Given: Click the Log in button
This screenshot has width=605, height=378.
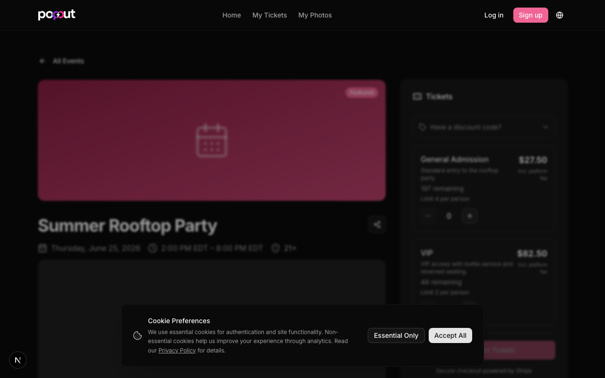Looking at the screenshot, I should [x=494, y=15].
